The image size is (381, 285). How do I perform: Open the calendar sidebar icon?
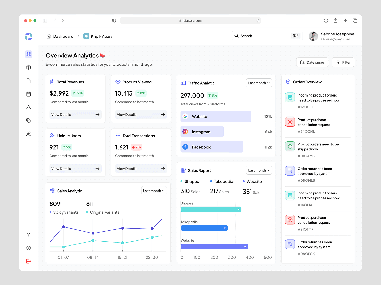[x=29, y=94]
